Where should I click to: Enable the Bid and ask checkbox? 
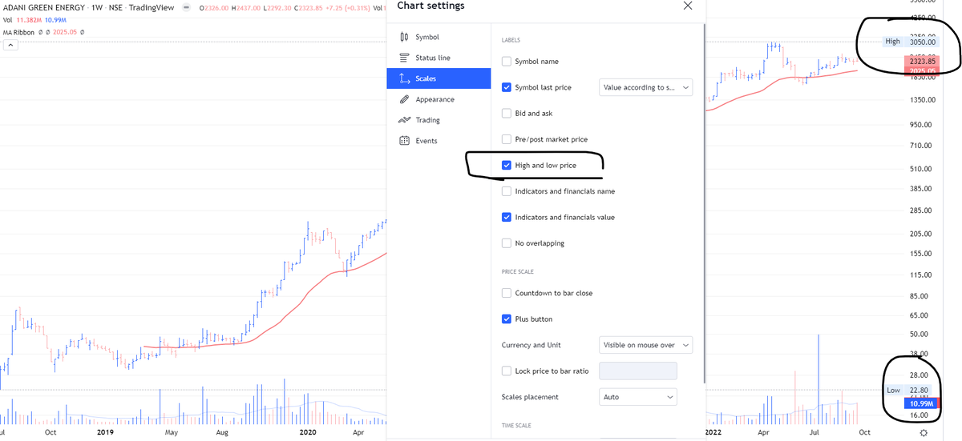(507, 114)
